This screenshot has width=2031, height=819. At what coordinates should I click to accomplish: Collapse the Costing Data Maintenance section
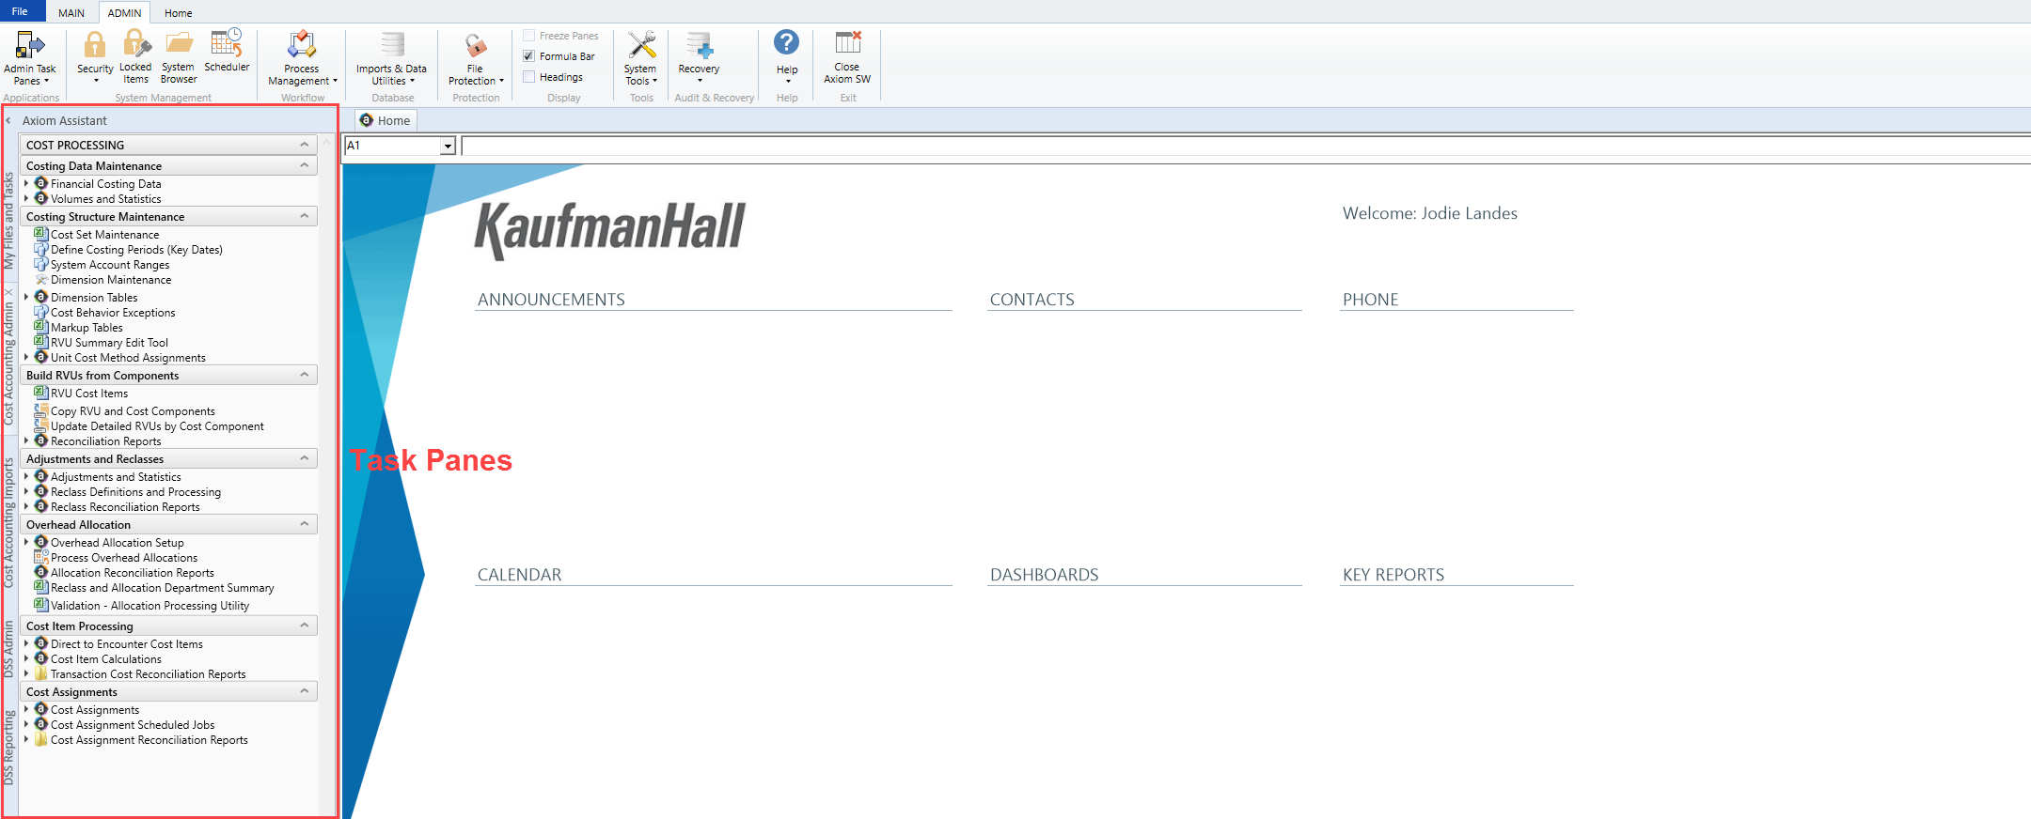pyautogui.click(x=304, y=165)
